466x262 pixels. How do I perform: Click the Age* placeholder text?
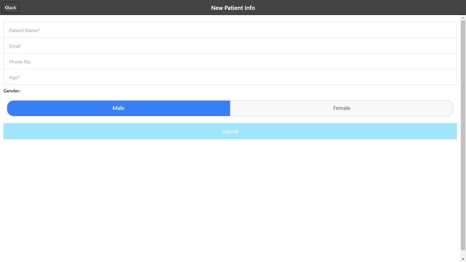[14, 77]
